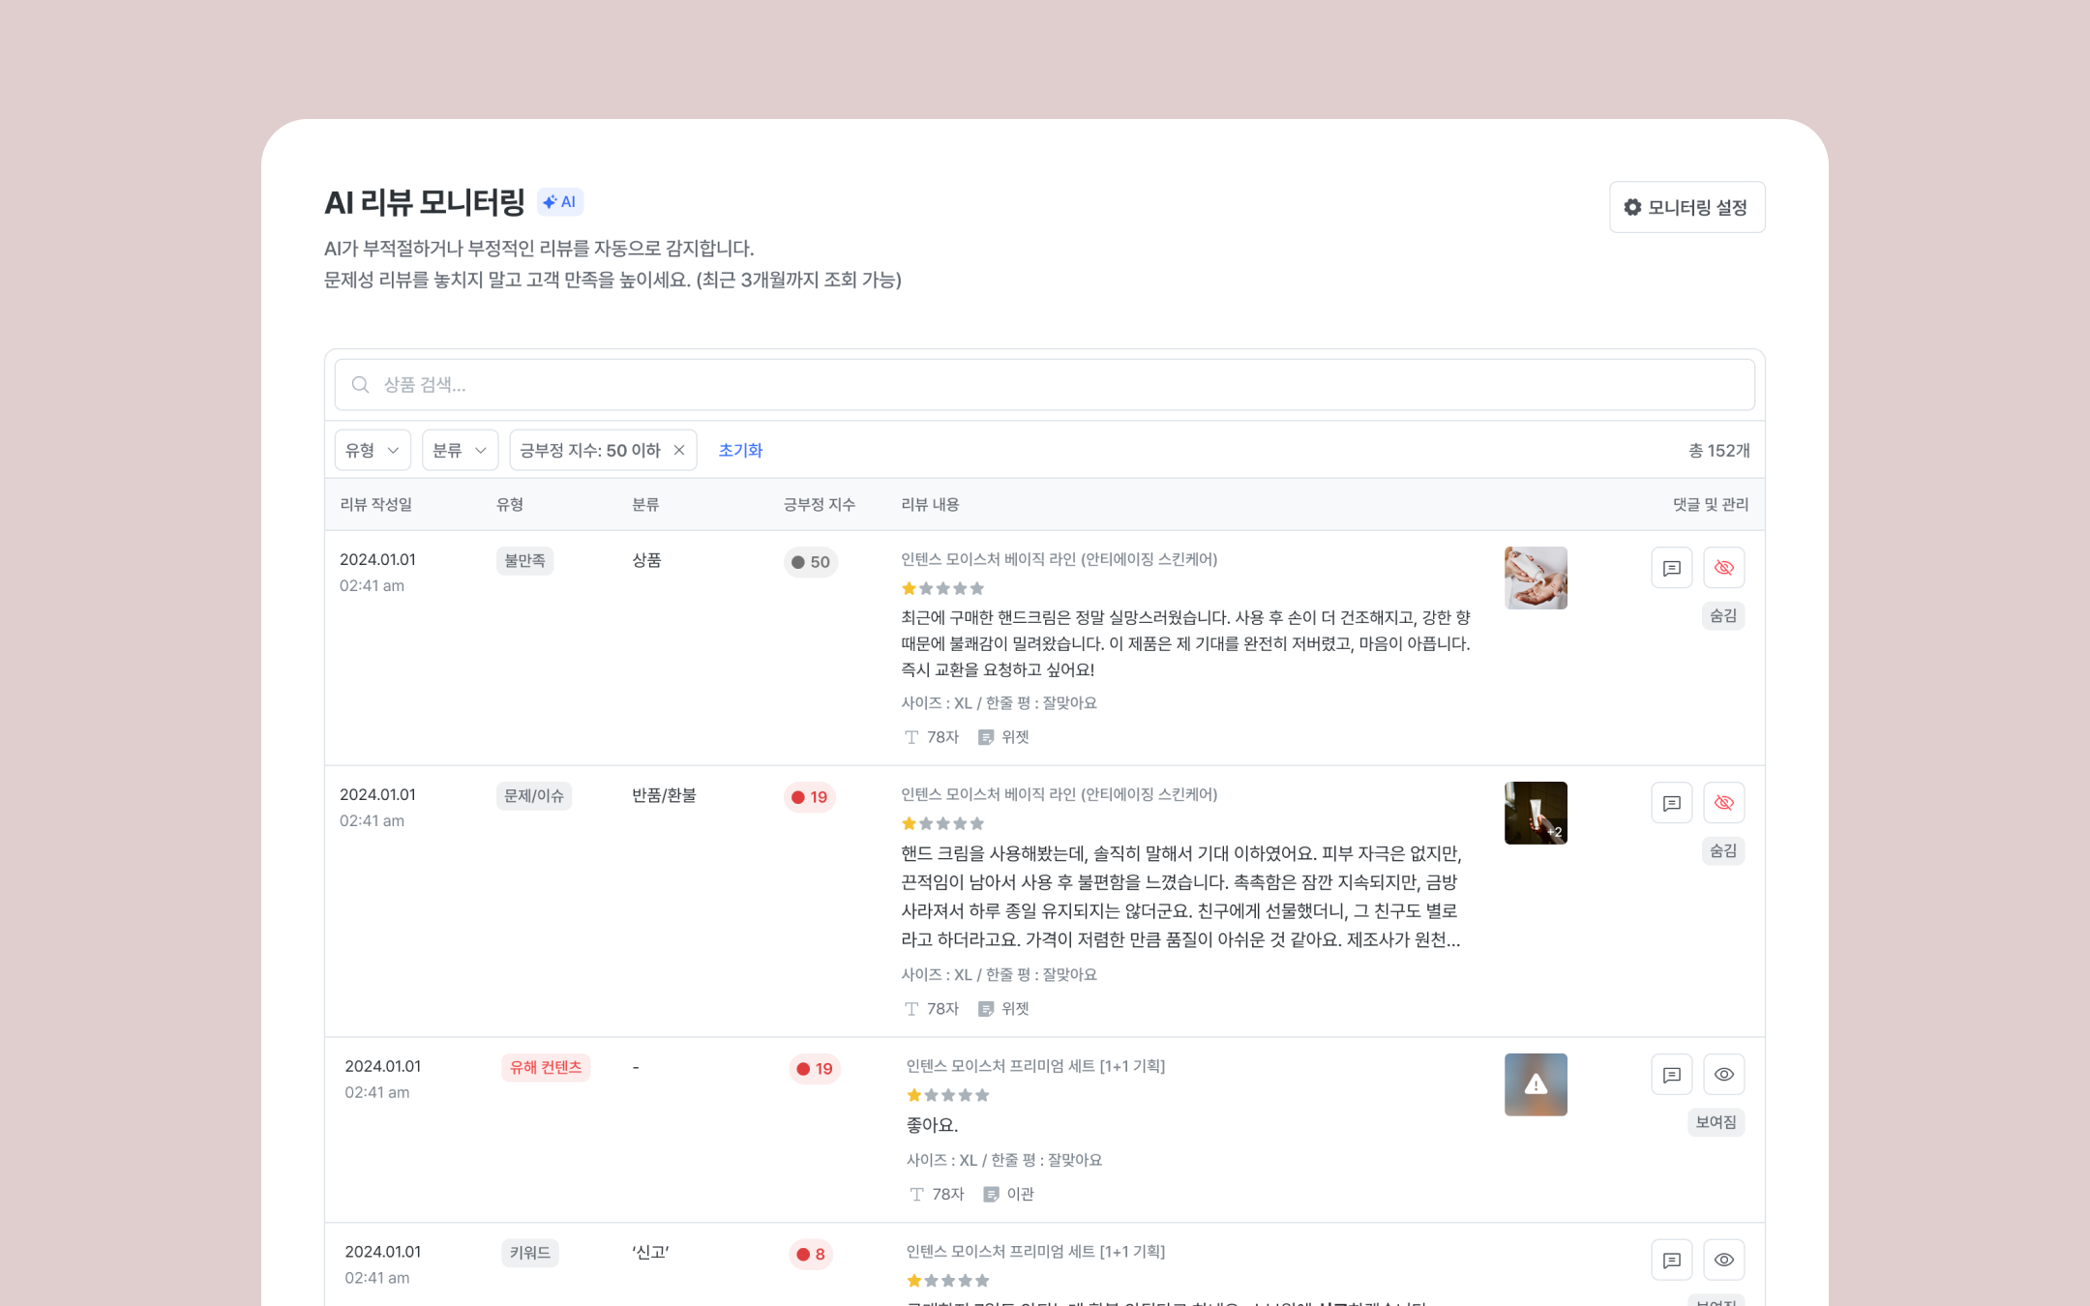The height and width of the screenshot is (1306, 2090).
Task: Open comment icon for 유해 컨텐츠 review
Action: pos(1671,1075)
